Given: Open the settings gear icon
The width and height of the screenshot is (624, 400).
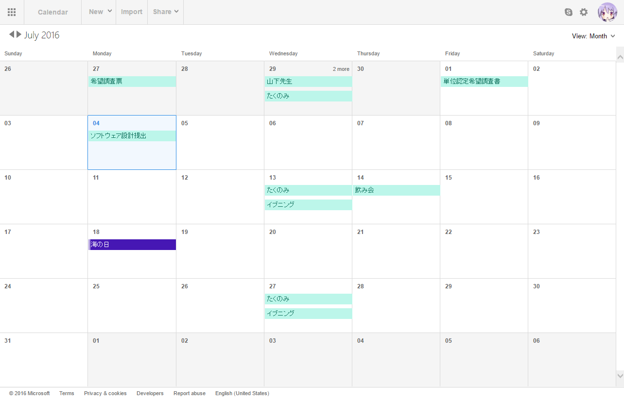Looking at the screenshot, I should coord(584,12).
